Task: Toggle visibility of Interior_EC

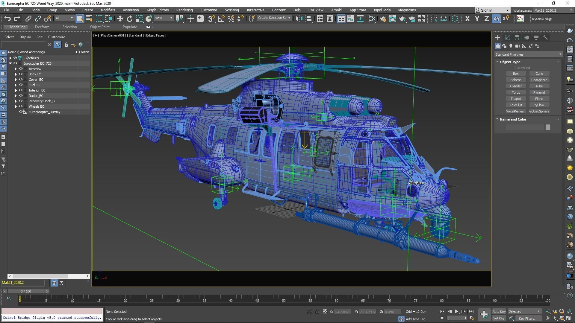Action: [21, 90]
